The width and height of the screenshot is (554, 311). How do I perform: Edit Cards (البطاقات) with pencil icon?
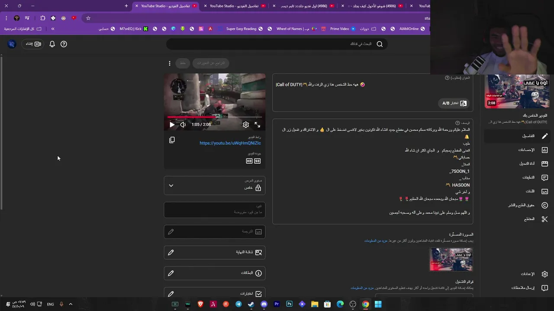[x=171, y=273]
